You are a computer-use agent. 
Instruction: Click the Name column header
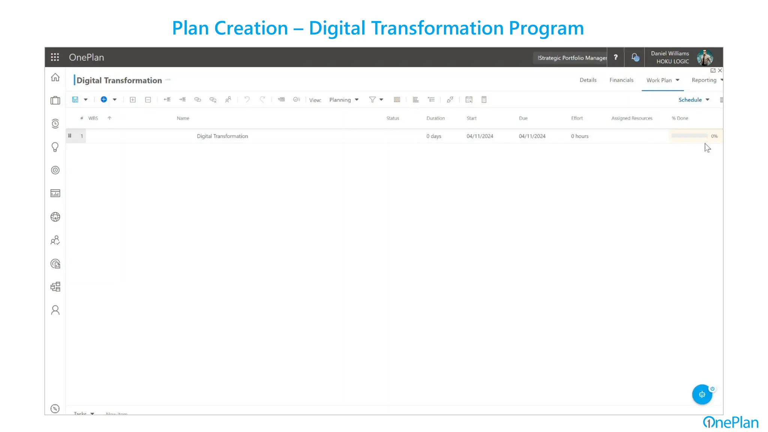pyautogui.click(x=183, y=118)
